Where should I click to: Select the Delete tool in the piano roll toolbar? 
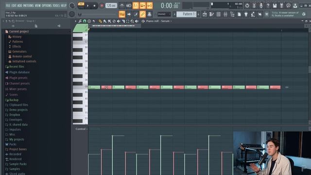pyautogui.click(x=114, y=21)
